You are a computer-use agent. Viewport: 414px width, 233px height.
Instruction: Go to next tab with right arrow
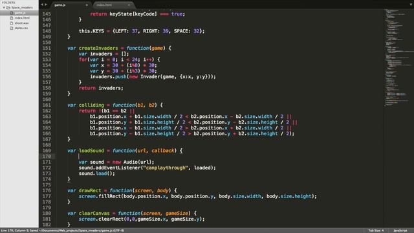pyautogui.click(x=46, y=5)
